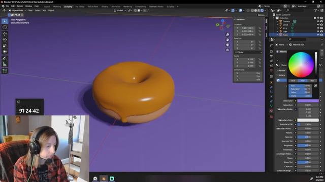Image resolution: width=325 pixels, height=182 pixels.
Task: Select the Move tool
Action: tap(5, 34)
